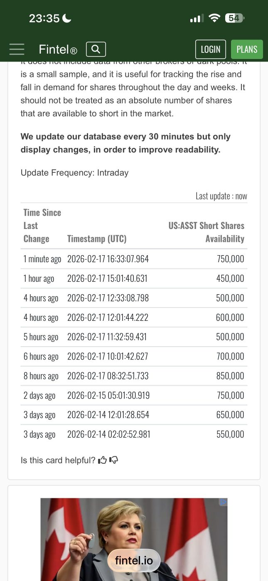Sort by Timestamp (UTC) column header
This screenshot has width=268, height=581.
click(97, 239)
